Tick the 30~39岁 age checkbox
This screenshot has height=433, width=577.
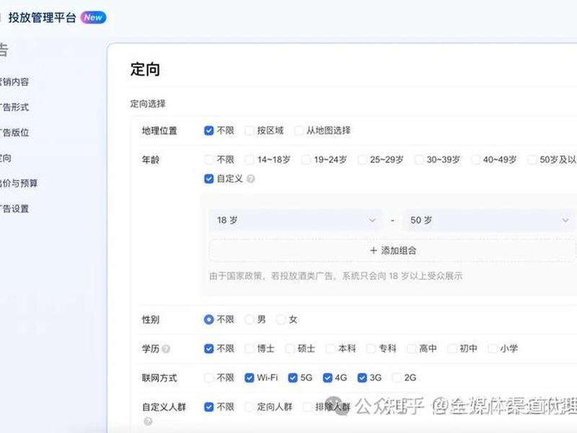point(419,159)
